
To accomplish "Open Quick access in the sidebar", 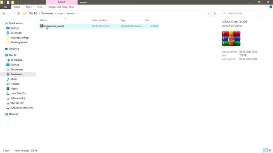I will (16, 23).
